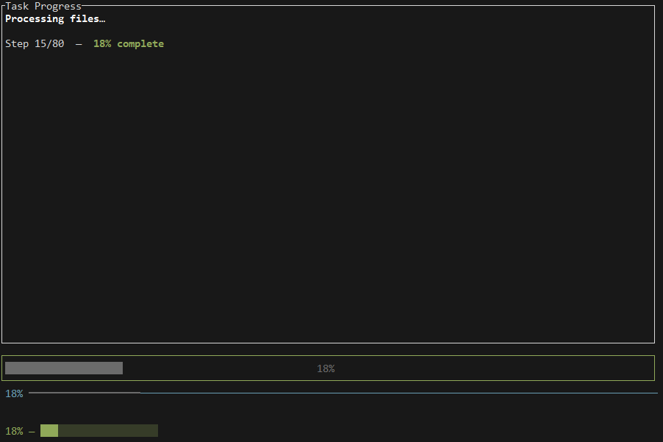
Task: Click the filled green segment of the bar
Action: click(49, 430)
